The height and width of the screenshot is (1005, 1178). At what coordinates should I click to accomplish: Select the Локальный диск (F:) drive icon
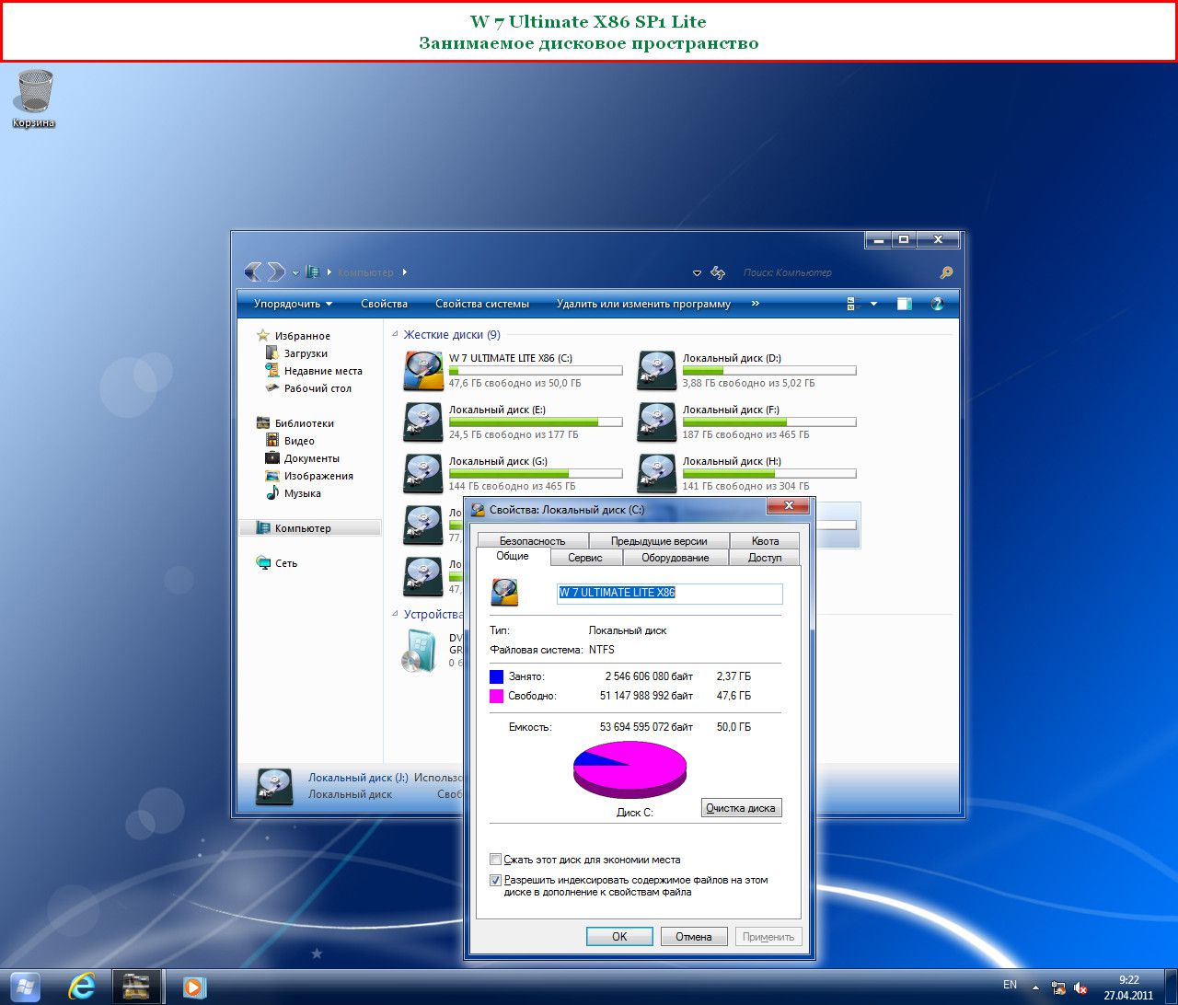657,422
